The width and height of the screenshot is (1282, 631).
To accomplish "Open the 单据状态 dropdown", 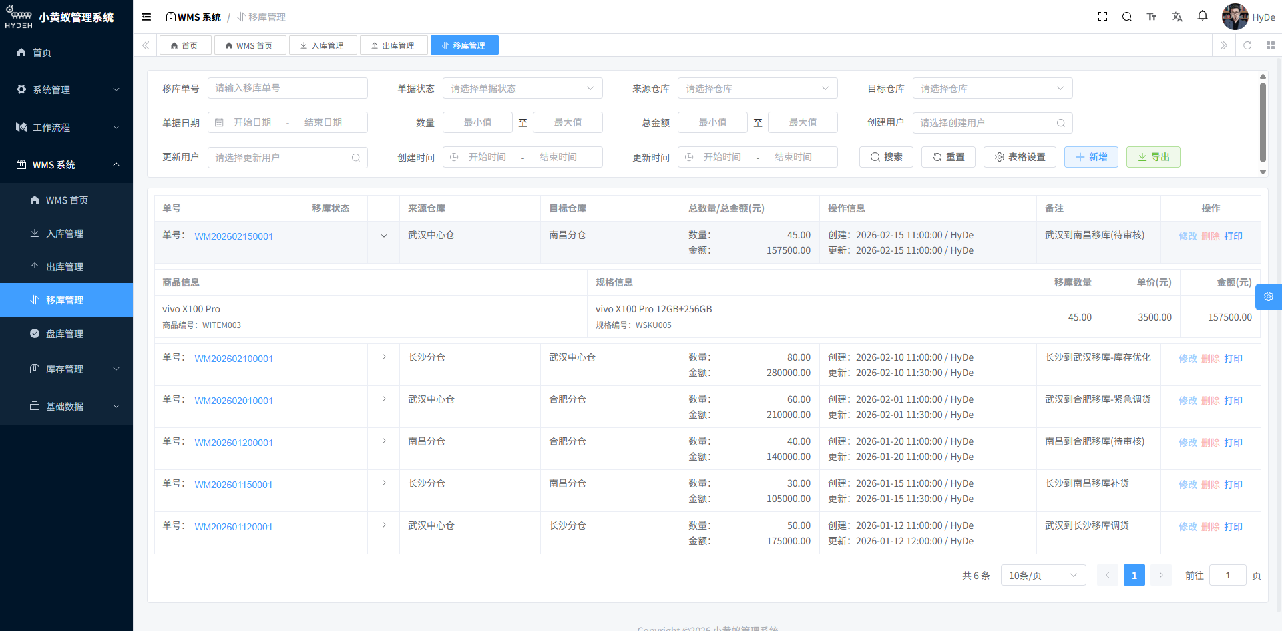I will 523,88.
